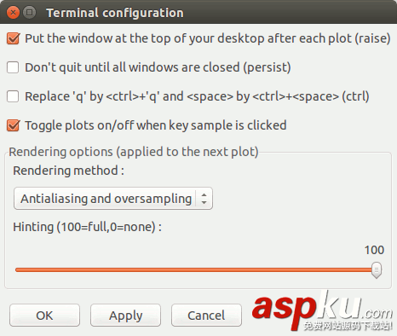Disable Toggle plots on/off checkbox
Image resolution: width=397 pixels, height=336 pixels.
13,125
